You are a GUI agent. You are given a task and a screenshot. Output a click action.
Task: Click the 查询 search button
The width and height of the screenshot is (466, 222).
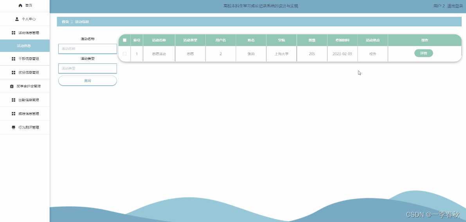(87, 81)
